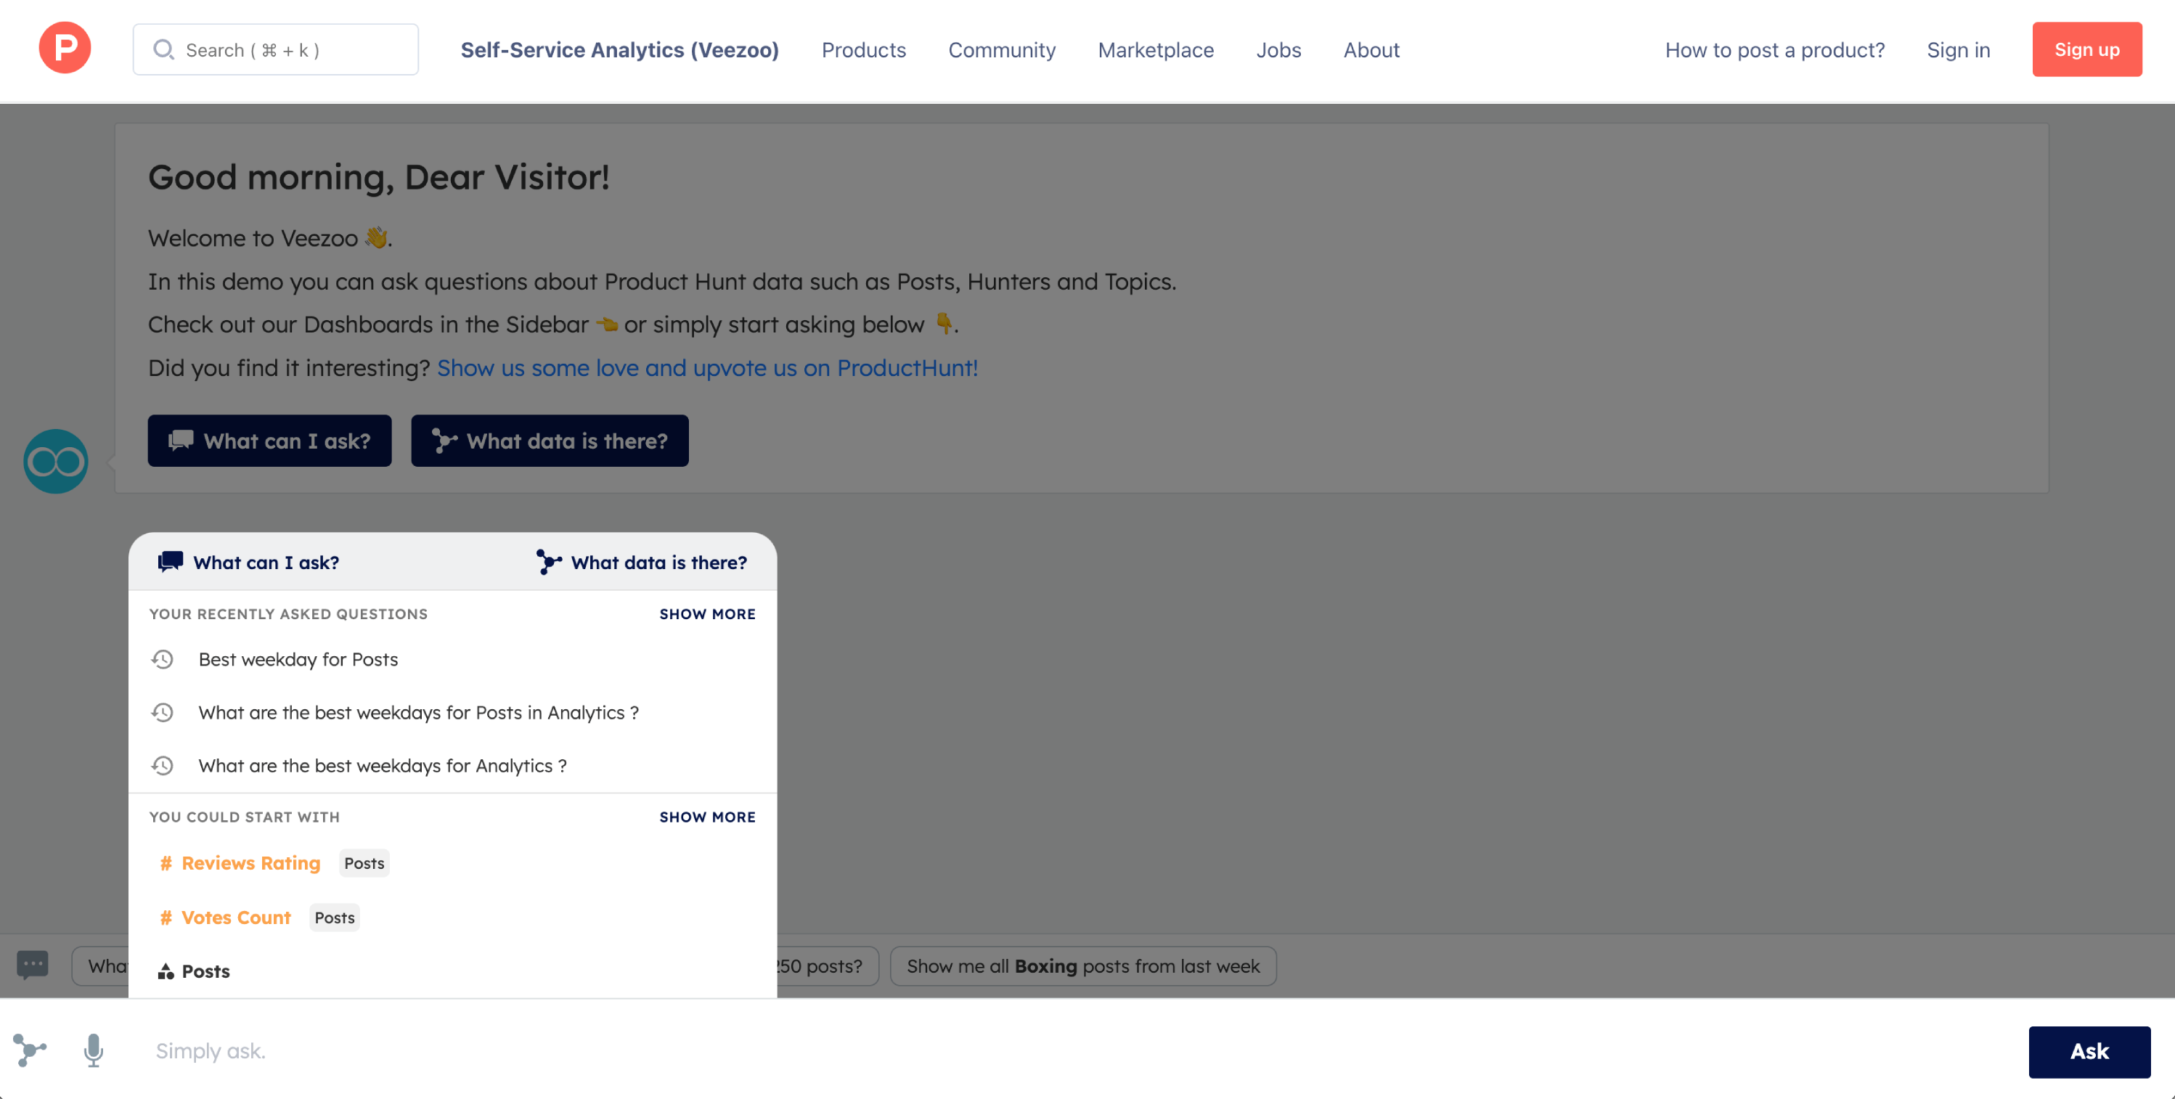Click the knowledge graph icon beside the input
Image resolution: width=2175 pixels, height=1099 pixels.
30,1050
